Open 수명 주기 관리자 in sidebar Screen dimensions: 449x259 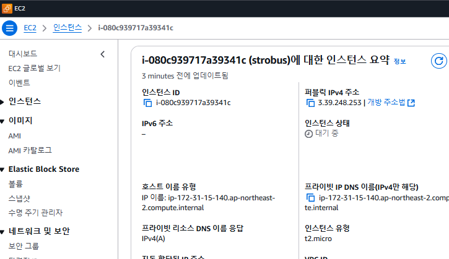(x=35, y=213)
